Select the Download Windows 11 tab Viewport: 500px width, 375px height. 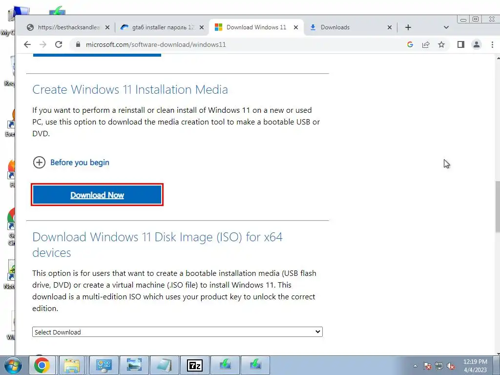coord(256,27)
